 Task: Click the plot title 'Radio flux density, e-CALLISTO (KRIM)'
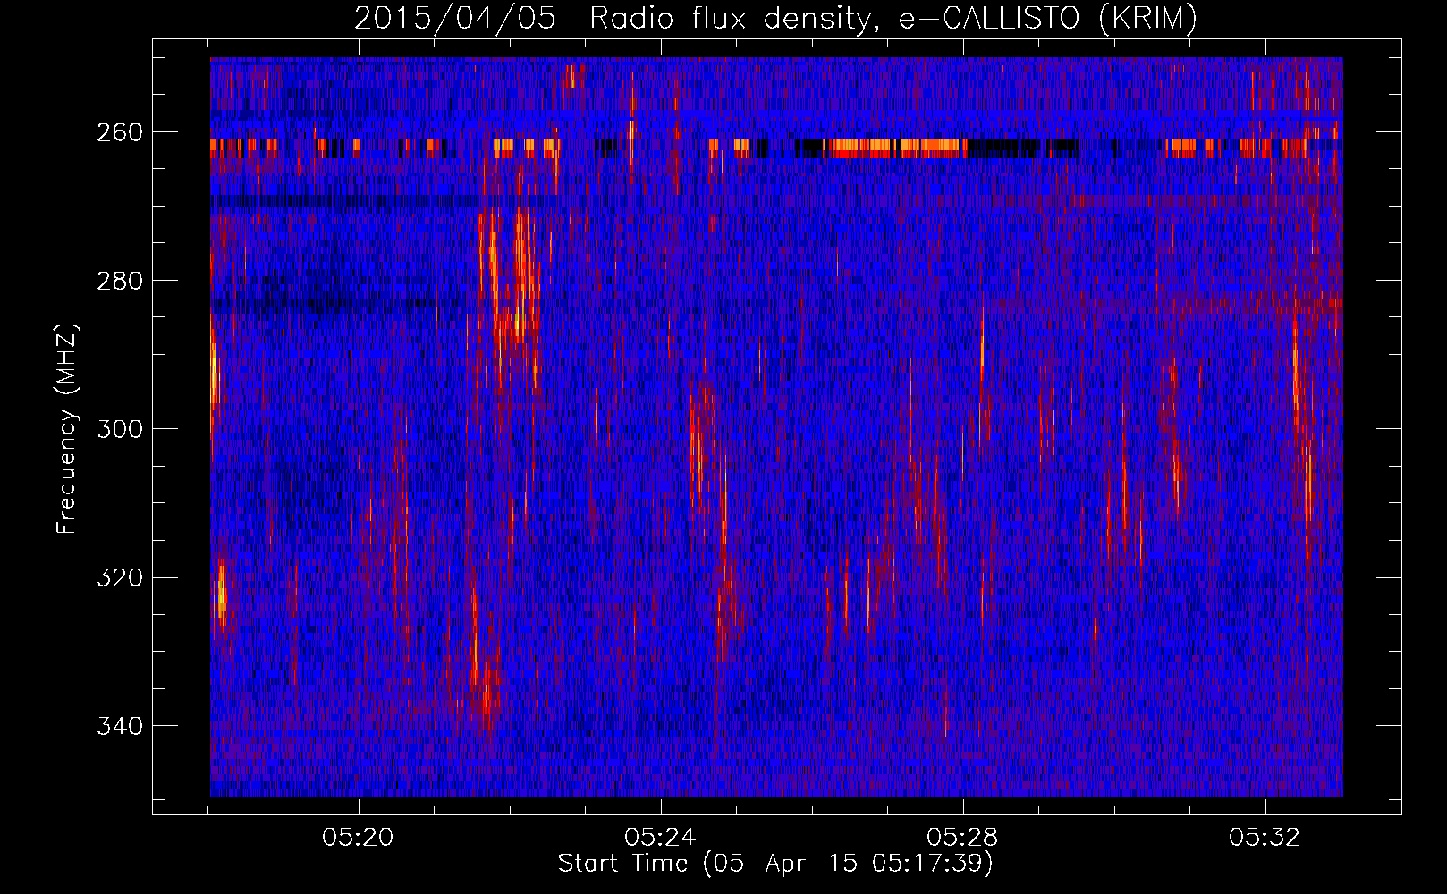click(x=893, y=19)
